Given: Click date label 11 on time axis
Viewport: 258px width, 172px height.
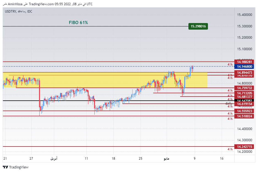Looking at the screenshot, I should [86, 159].
